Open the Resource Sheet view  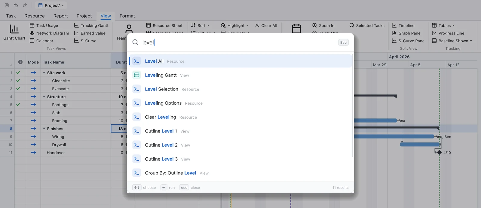[164, 25]
